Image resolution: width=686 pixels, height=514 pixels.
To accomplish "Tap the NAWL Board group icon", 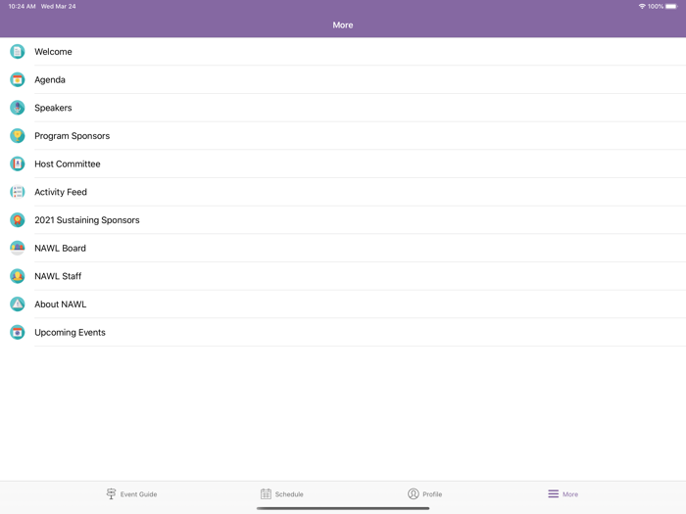I will (17, 248).
